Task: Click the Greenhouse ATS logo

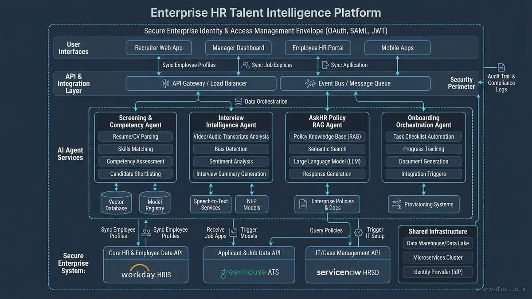Action: pyautogui.click(x=250, y=272)
